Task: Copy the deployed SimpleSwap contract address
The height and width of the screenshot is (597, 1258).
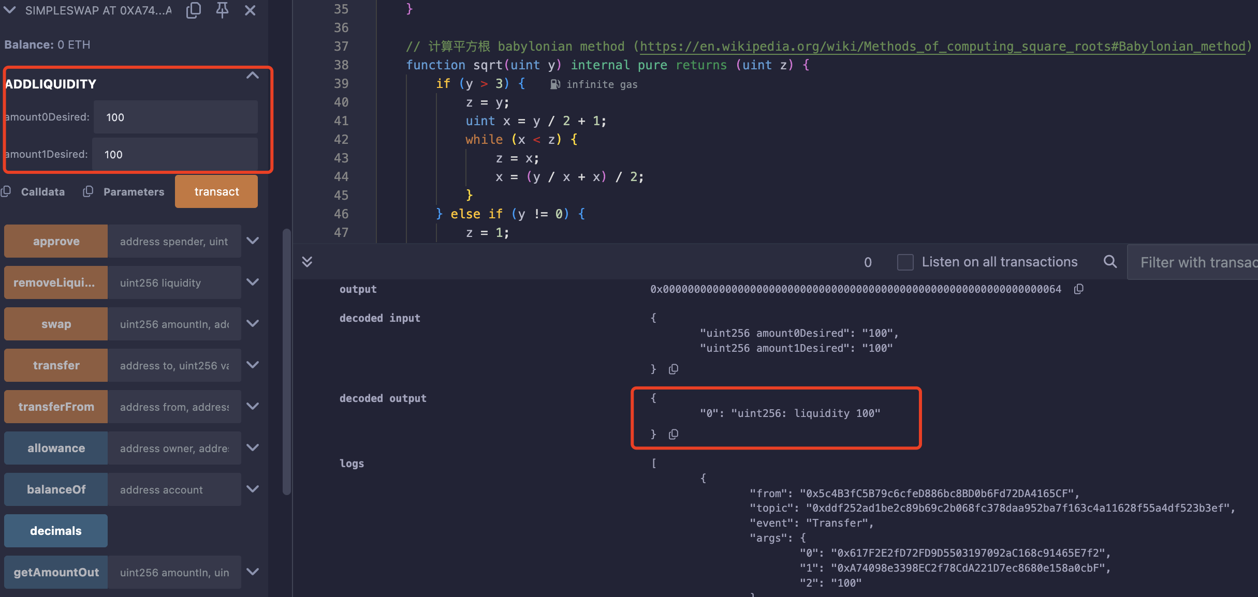Action: coord(193,10)
